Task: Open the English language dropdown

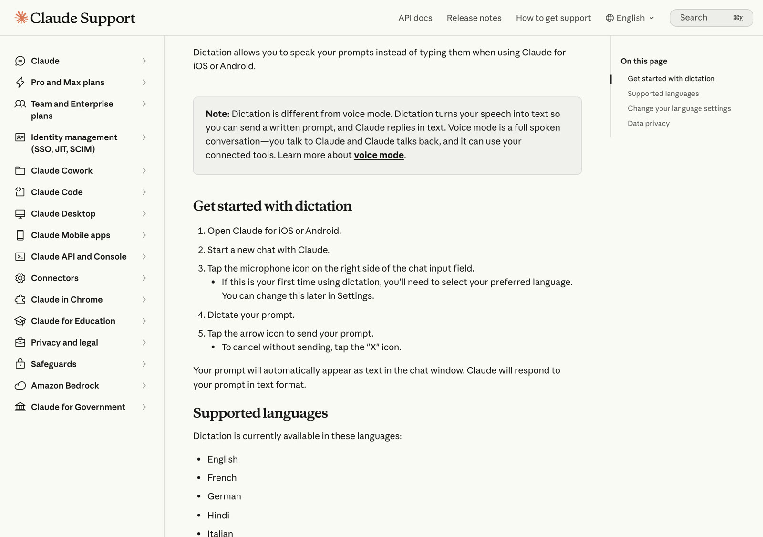Action: [x=630, y=18]
